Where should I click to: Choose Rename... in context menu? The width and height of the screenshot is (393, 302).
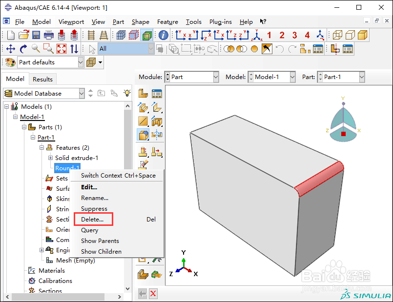(95, 198)
